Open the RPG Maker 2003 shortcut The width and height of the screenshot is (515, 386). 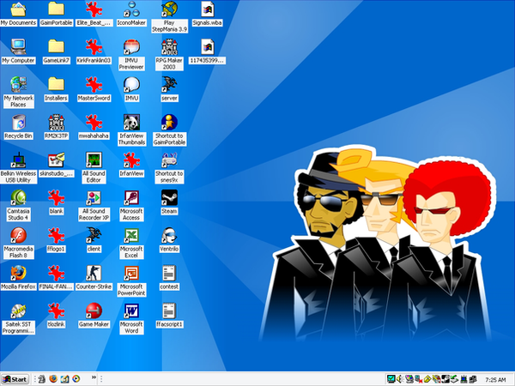point(169,47)
